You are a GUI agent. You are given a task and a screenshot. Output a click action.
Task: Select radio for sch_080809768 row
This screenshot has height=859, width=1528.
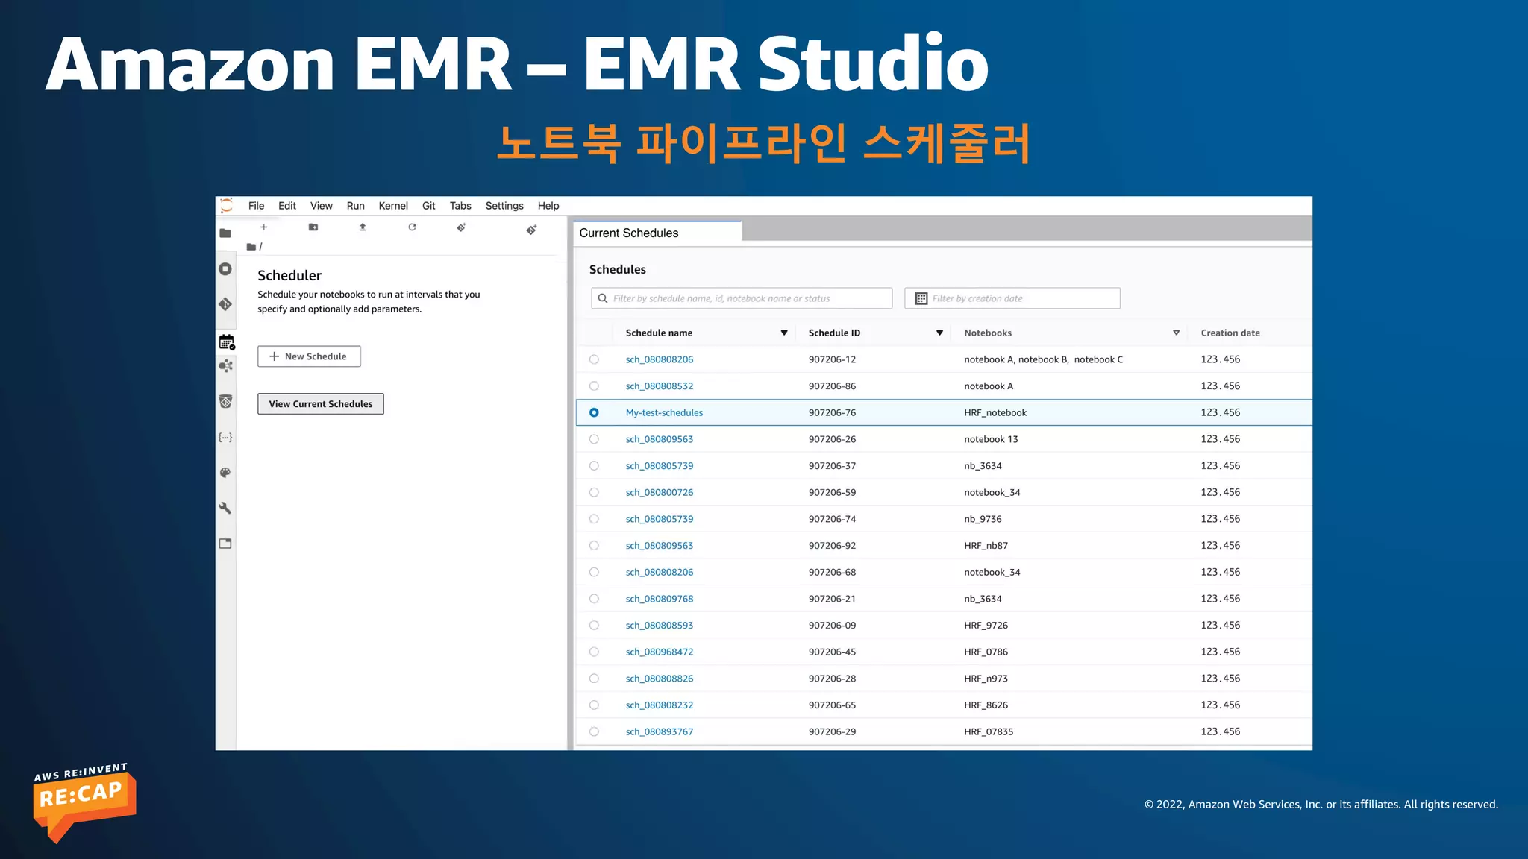coord(594,599)
